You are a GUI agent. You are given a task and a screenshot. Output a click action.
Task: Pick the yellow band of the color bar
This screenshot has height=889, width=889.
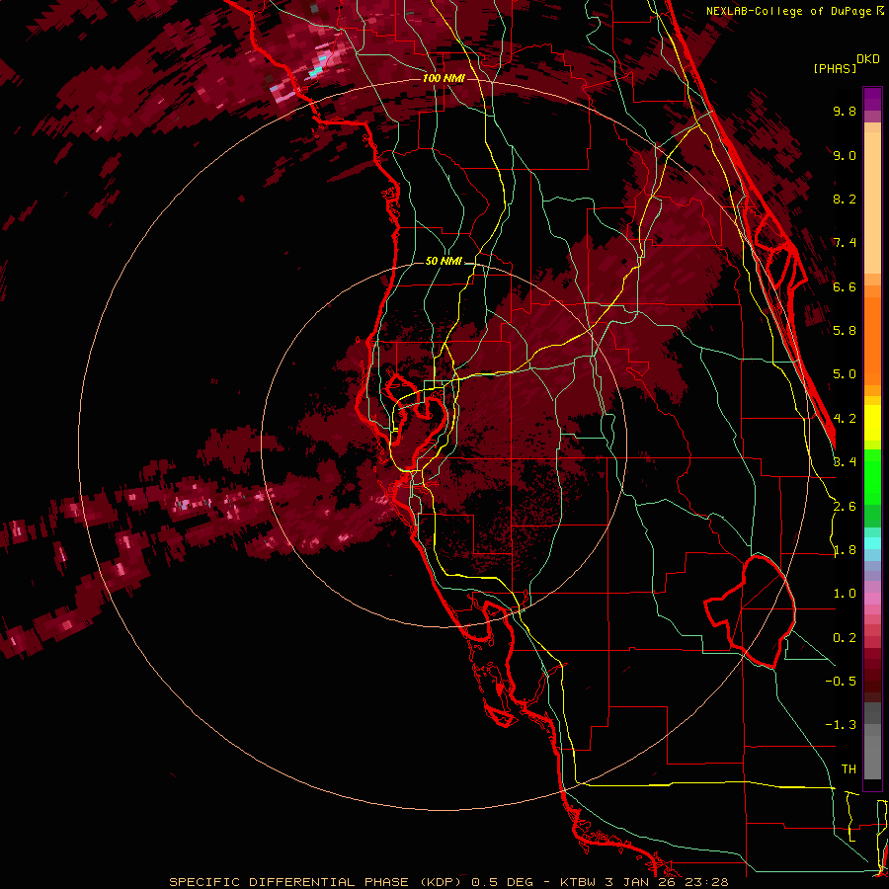[x=872, y=423]
